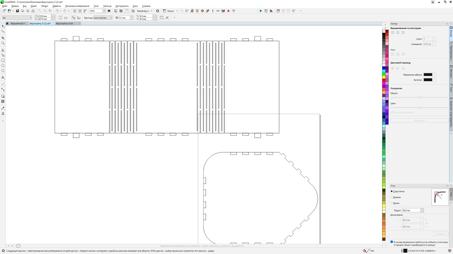Open the Заливка color dropdown in Контур
The width and height of the screenshot is (453, 254).
pyautogui.click(x=430, y=80)
